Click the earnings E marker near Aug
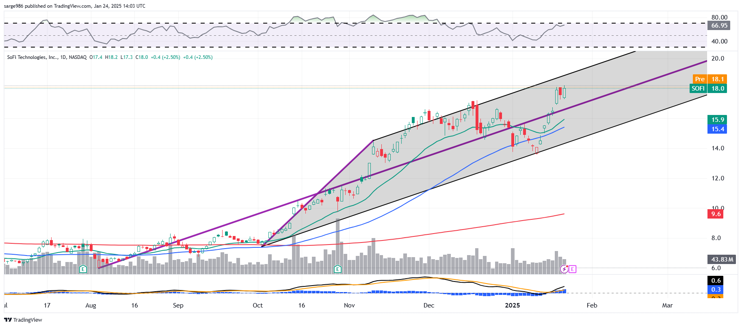The width and height of the screenshot is (742, 327). click(x=83, y=269)
